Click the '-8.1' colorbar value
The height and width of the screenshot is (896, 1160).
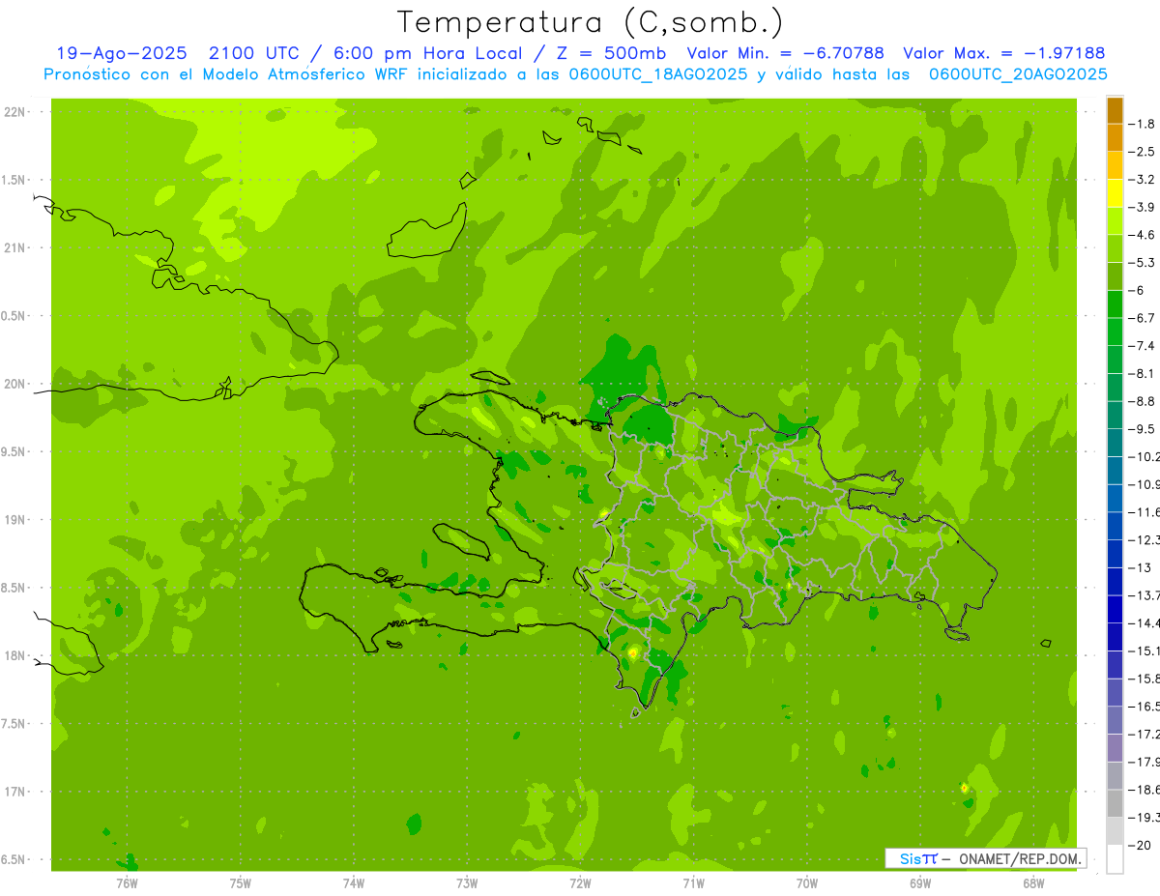[1144, 373]
